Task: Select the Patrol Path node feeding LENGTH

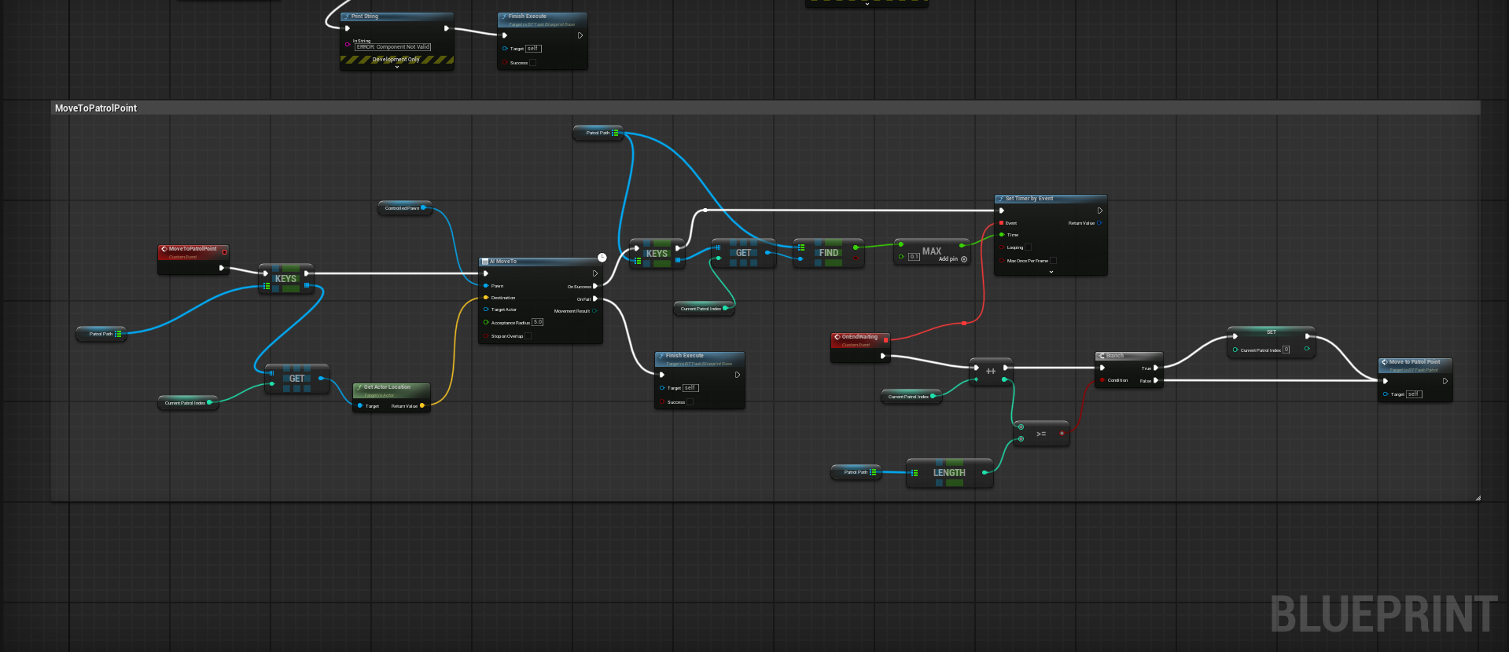Action: (x=856, y=472)
